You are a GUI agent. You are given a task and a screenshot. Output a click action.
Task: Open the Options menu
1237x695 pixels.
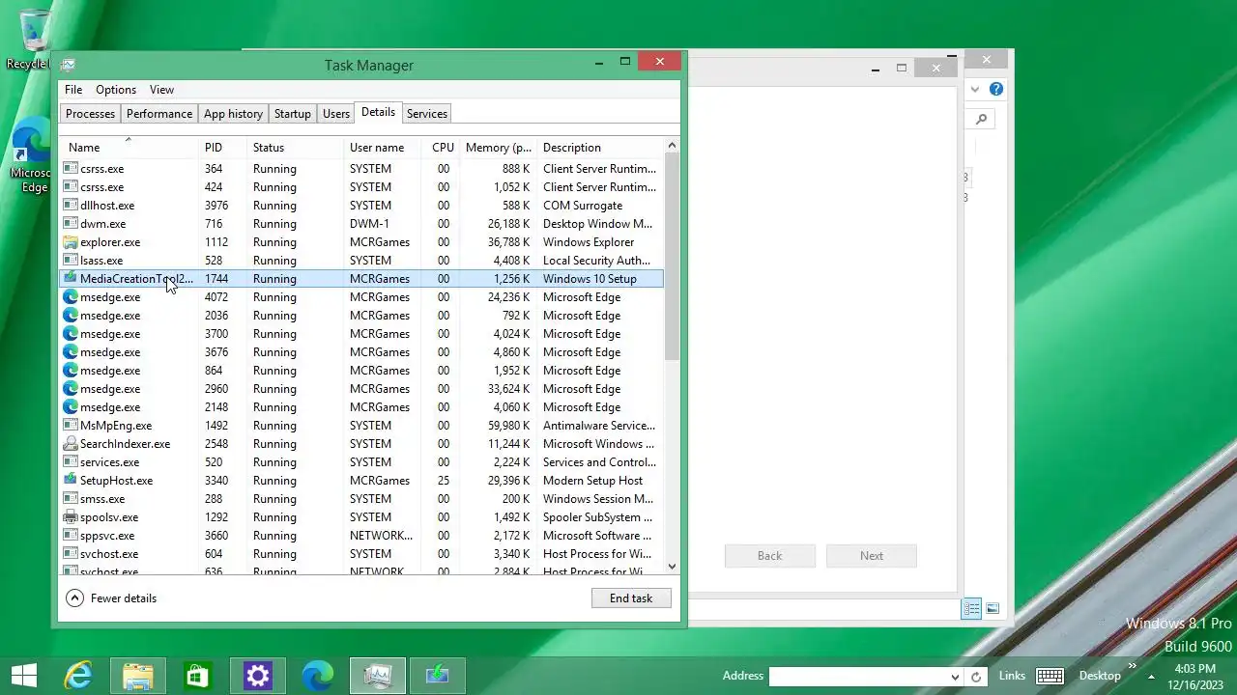click(116, 90)
